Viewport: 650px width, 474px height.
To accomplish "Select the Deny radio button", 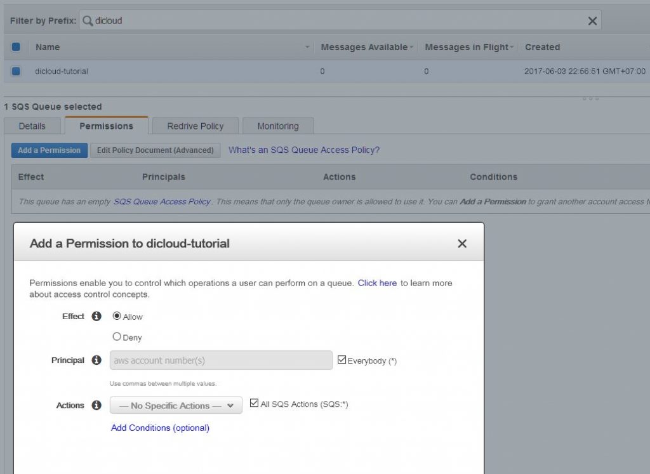I will tap(117, 338).
